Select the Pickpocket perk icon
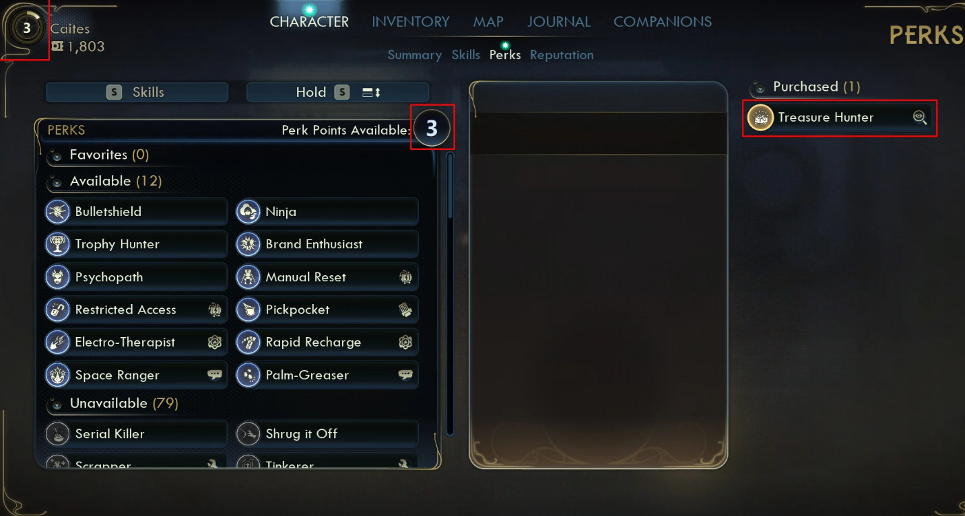This screenshot has height=516, width=965. pos(248,309)
